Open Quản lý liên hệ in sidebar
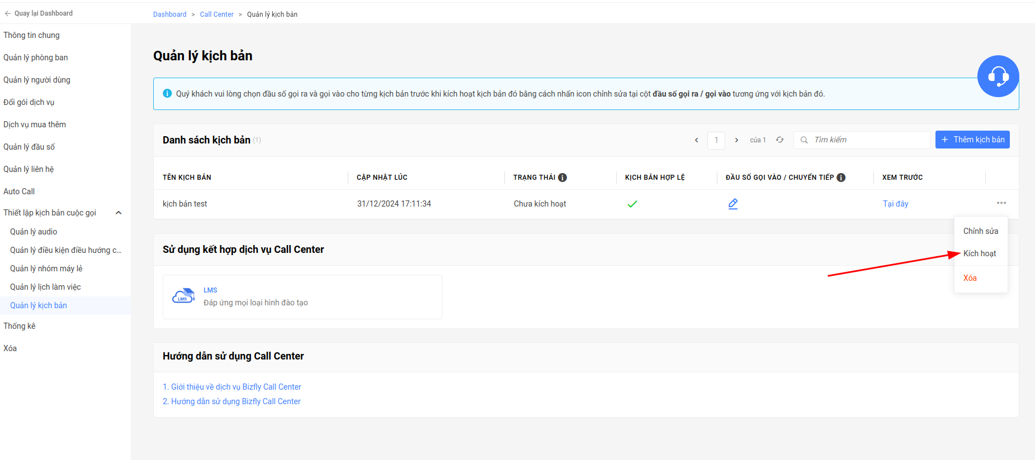 (29, 169)
